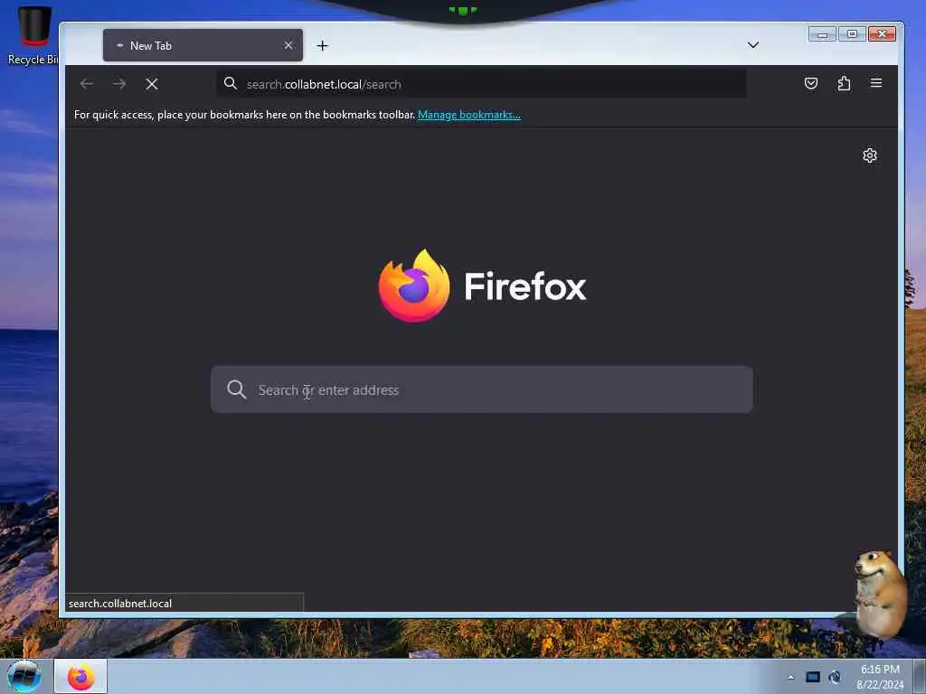Image resolution: width=926 pixels, height=694 pixels.
Task: Expand the list all tabs chevron
Action: 753,45
